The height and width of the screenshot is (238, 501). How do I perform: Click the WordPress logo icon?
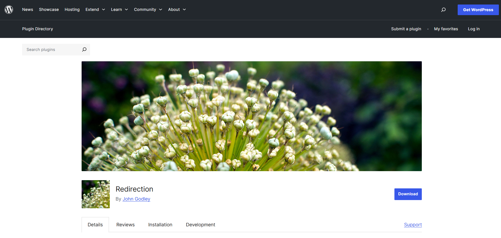click(x=9, y=10)
